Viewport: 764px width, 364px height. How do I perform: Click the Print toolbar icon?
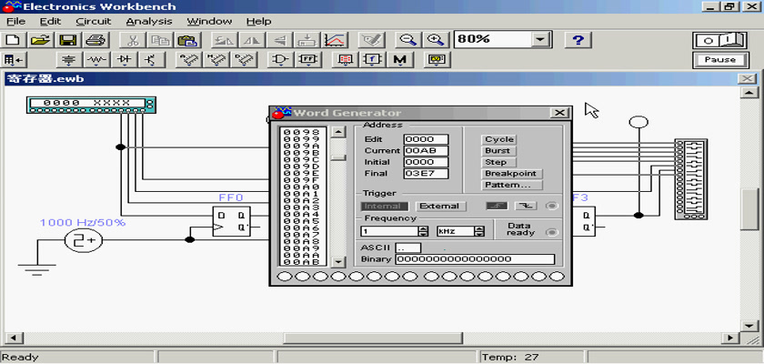[x=95, y=40]
